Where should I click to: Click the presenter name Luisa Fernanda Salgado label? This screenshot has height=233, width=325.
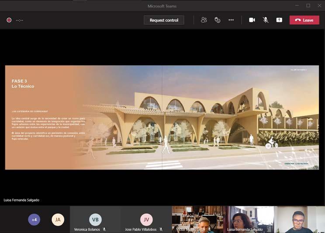tap(21, 200)
